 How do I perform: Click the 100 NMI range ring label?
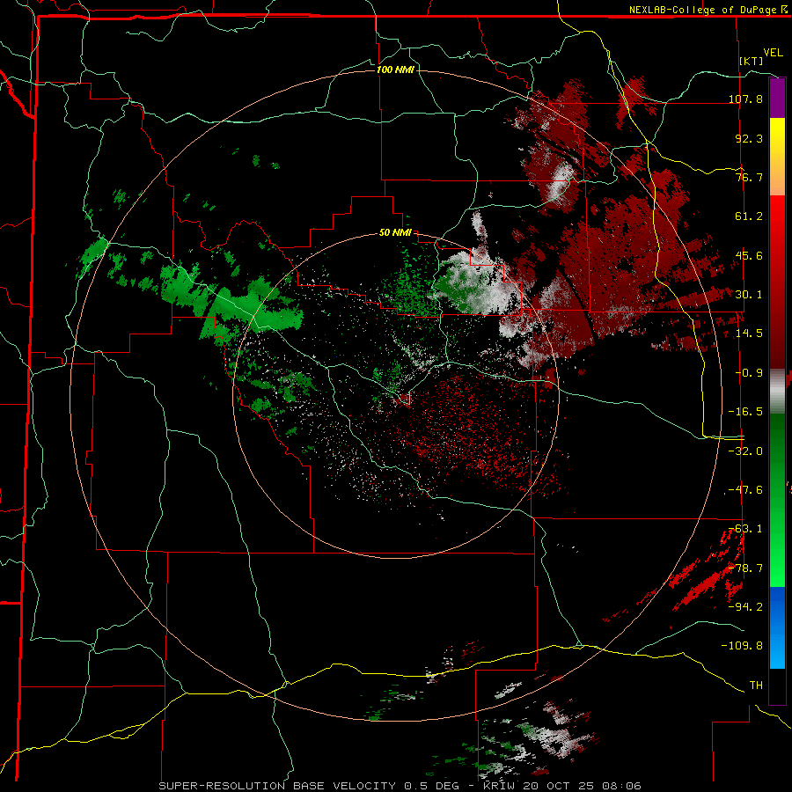click(x=395, y=70)
